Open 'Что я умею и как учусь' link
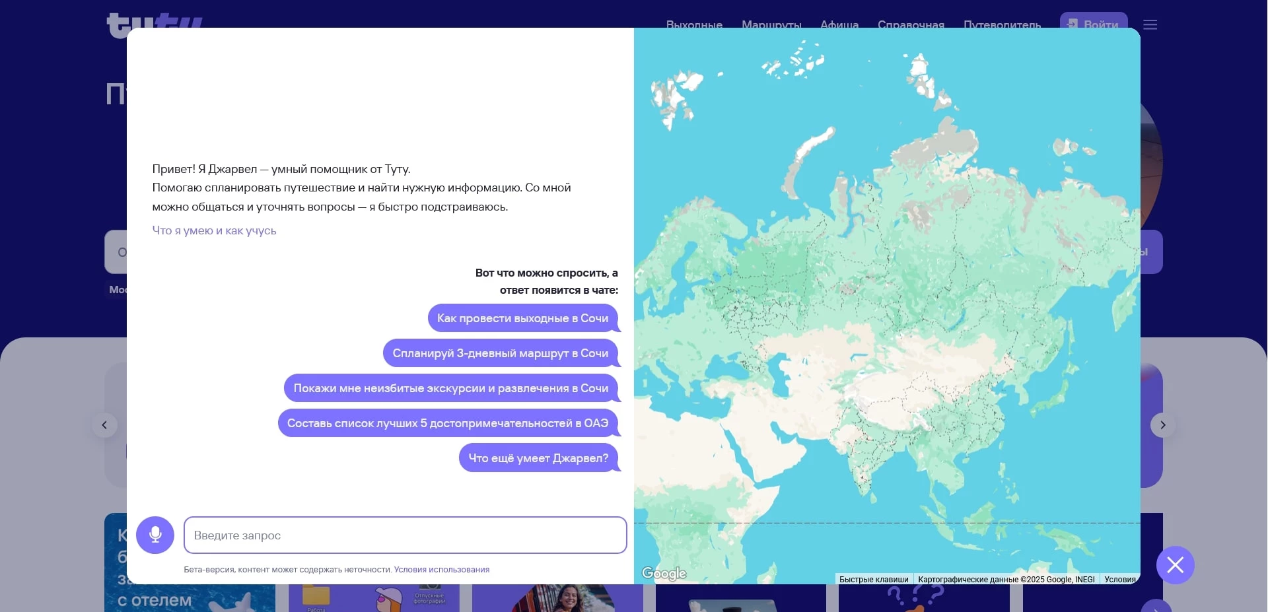The height and width of the screenshot is (612, 1268). point(214,230)
